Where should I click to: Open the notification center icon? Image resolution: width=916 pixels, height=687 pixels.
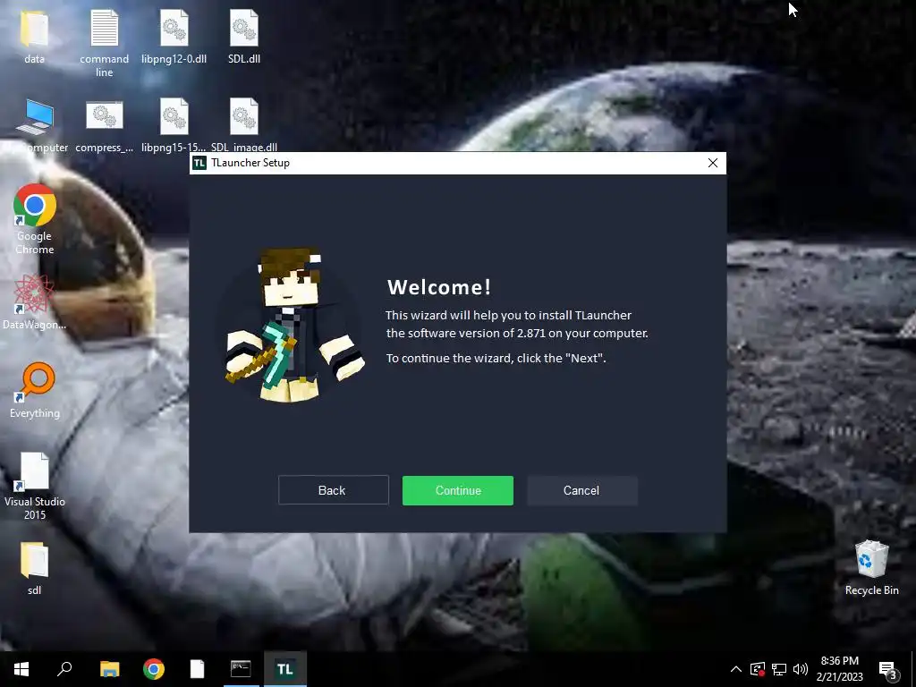click(x=887, y=669)
